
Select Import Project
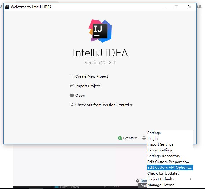click(x=88, y=86)
